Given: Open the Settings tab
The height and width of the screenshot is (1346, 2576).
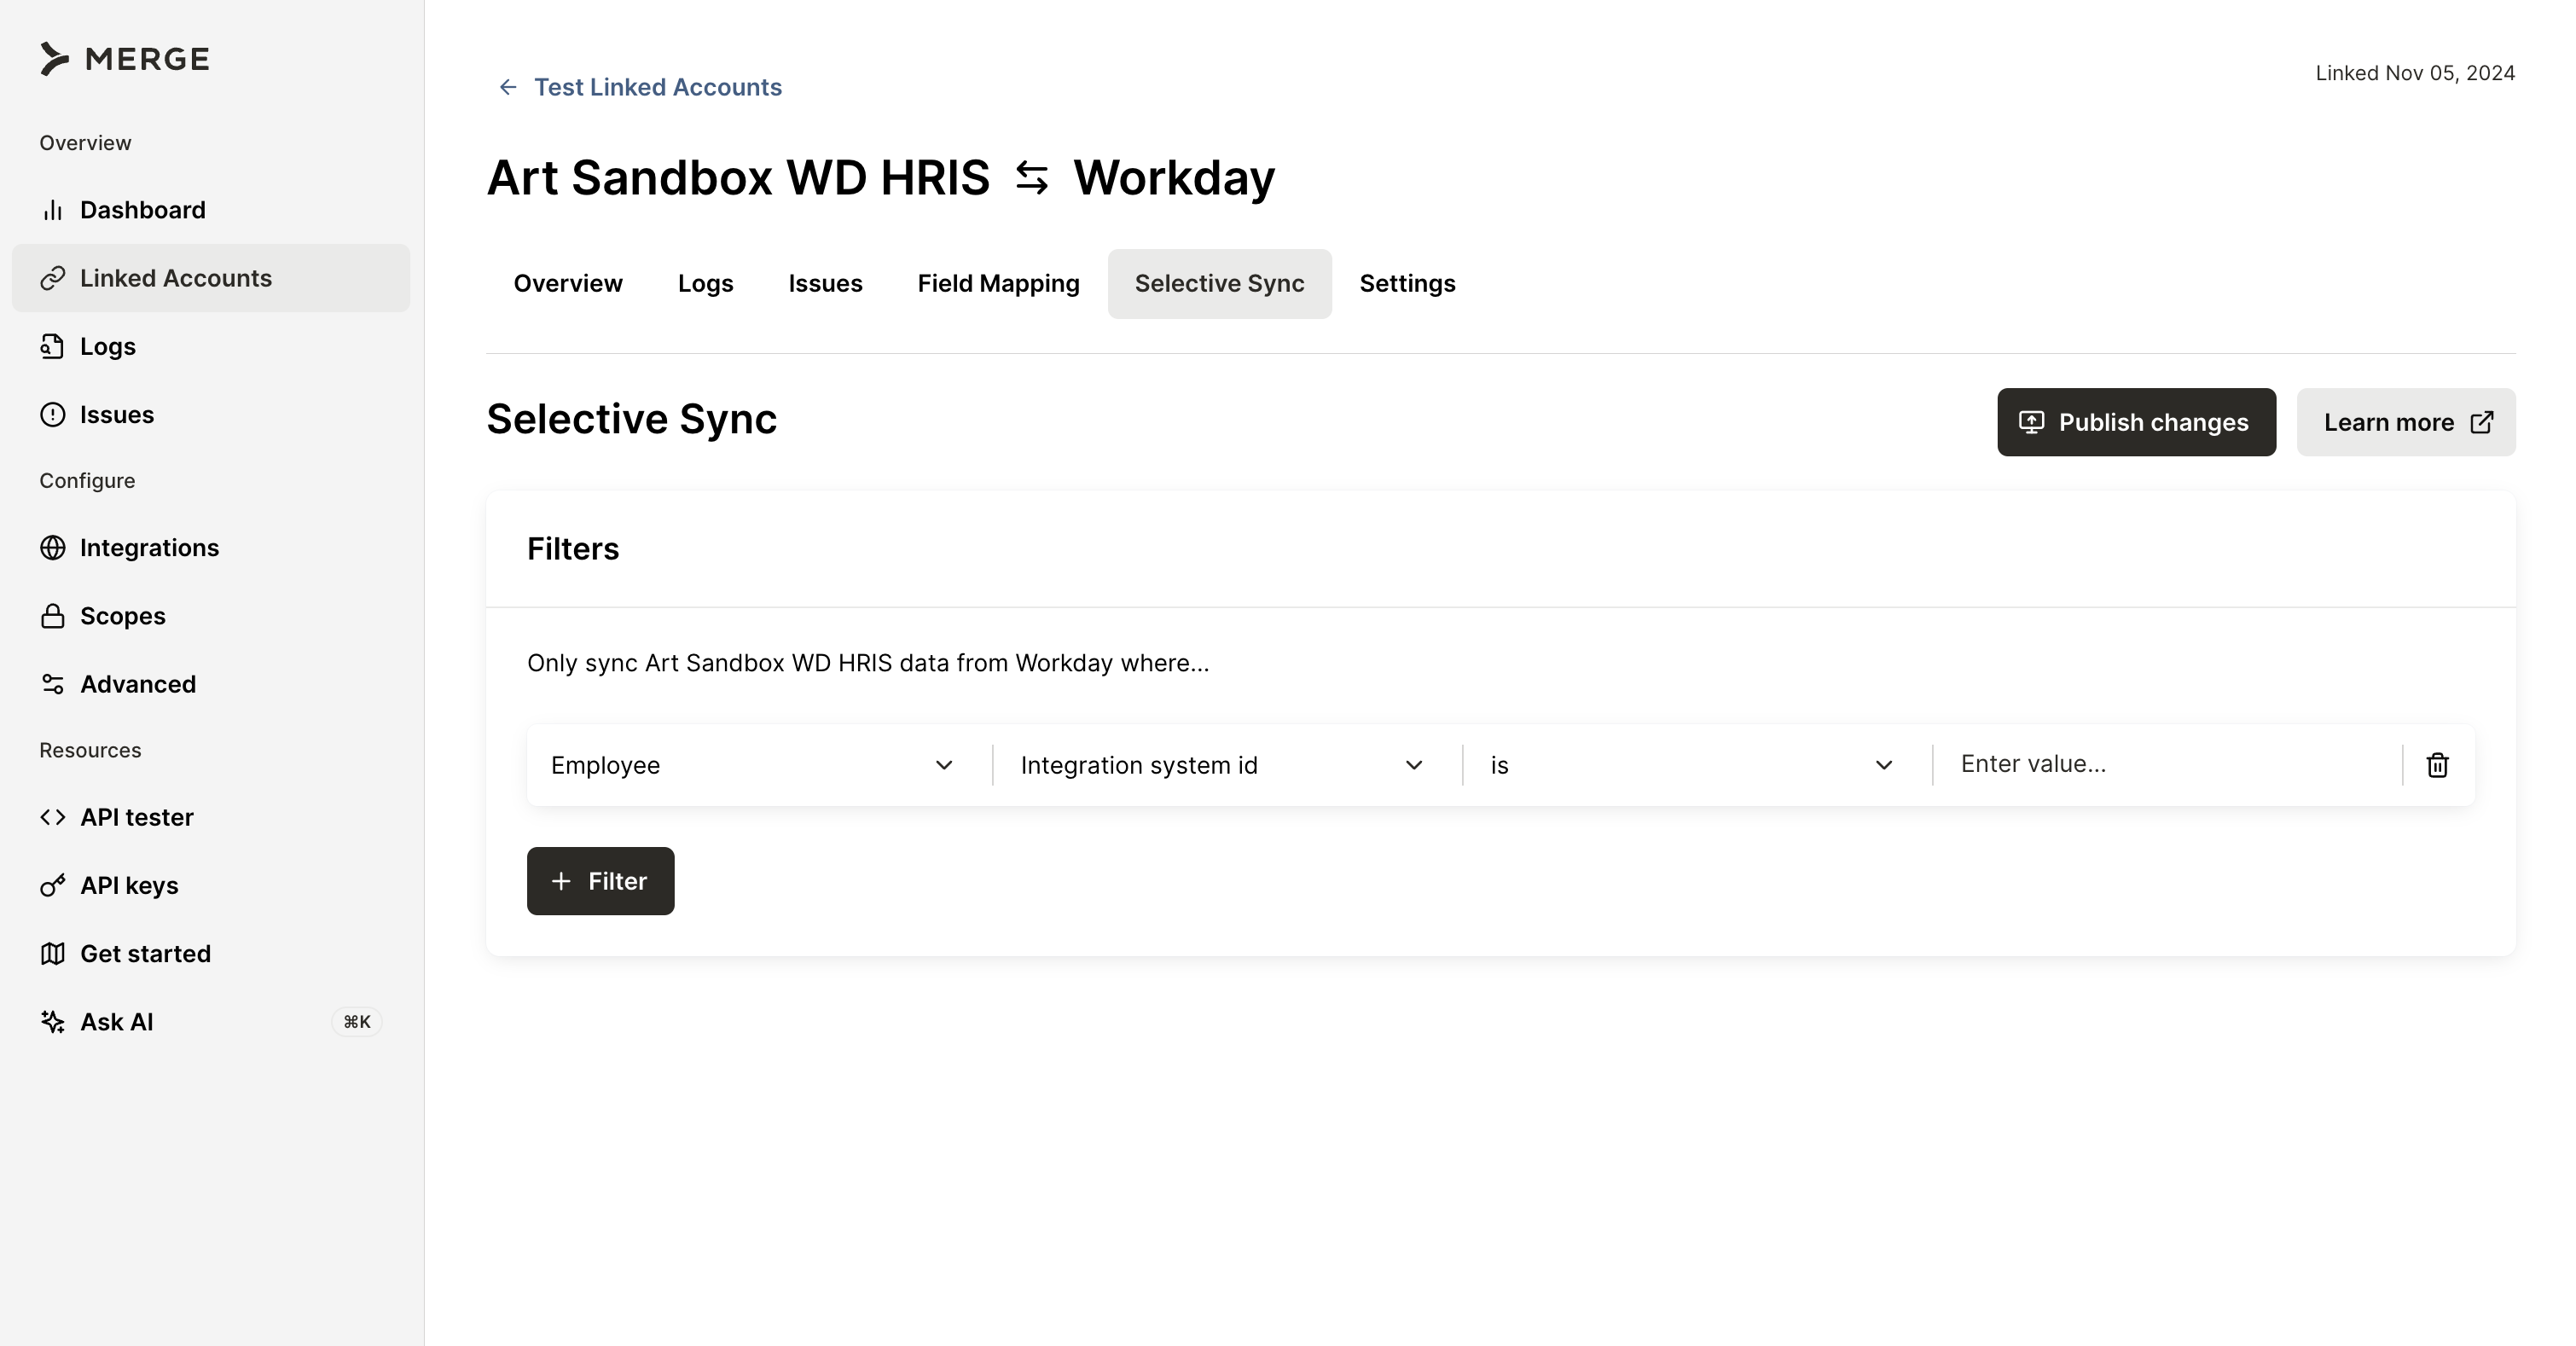Looking at the screenshot, I should click(1406, 284).
